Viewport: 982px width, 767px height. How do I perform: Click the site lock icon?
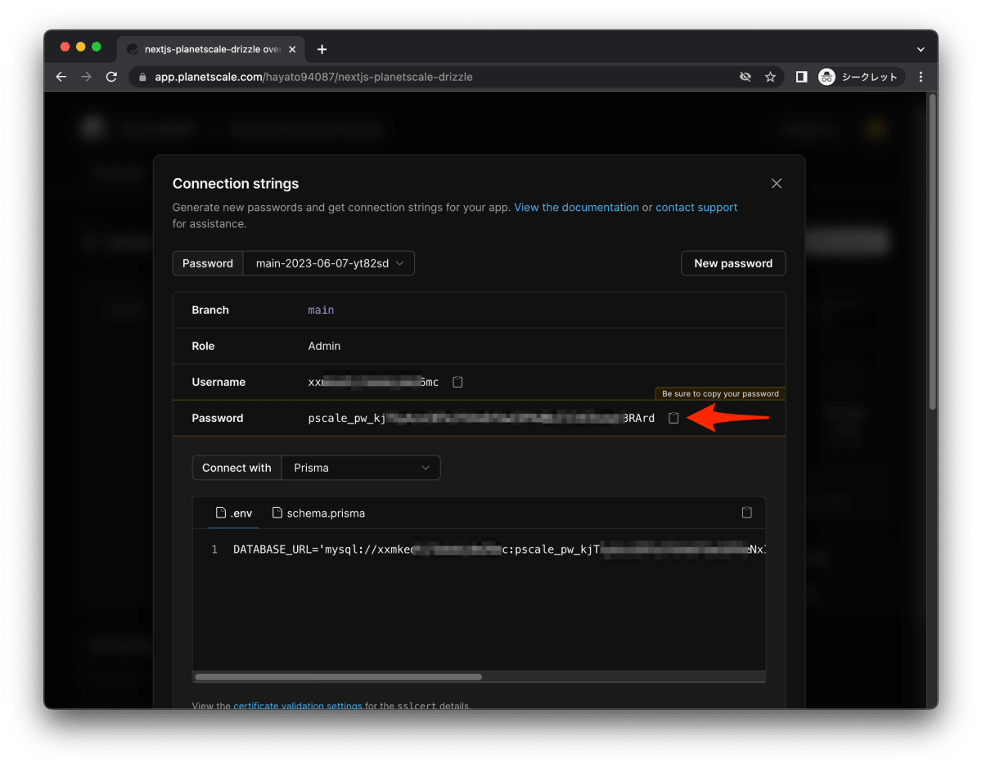click(142, 77)
